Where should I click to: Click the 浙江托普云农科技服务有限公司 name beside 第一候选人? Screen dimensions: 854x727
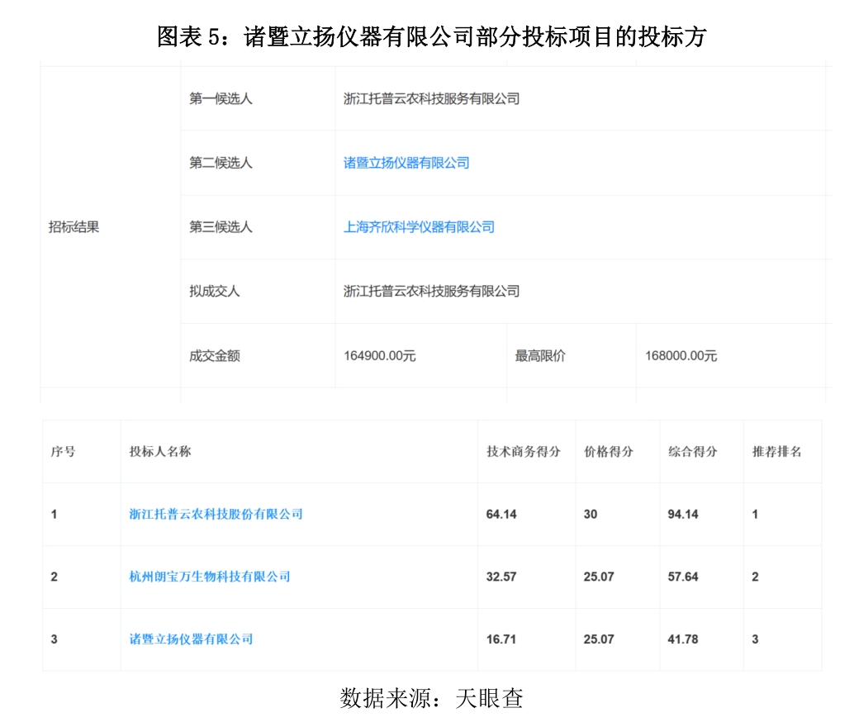pos(431,98)
